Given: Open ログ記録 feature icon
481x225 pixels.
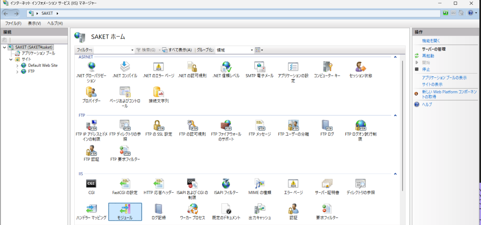Looking at the screenshot, I should 158,212.
